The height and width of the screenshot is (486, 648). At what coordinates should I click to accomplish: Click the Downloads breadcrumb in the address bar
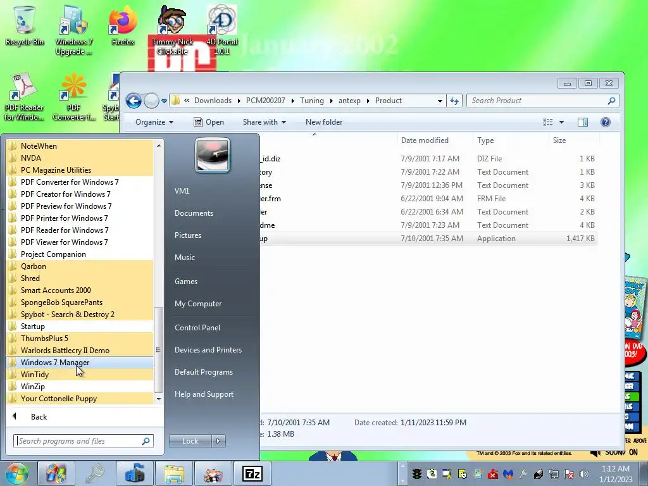tap(213, 101)
